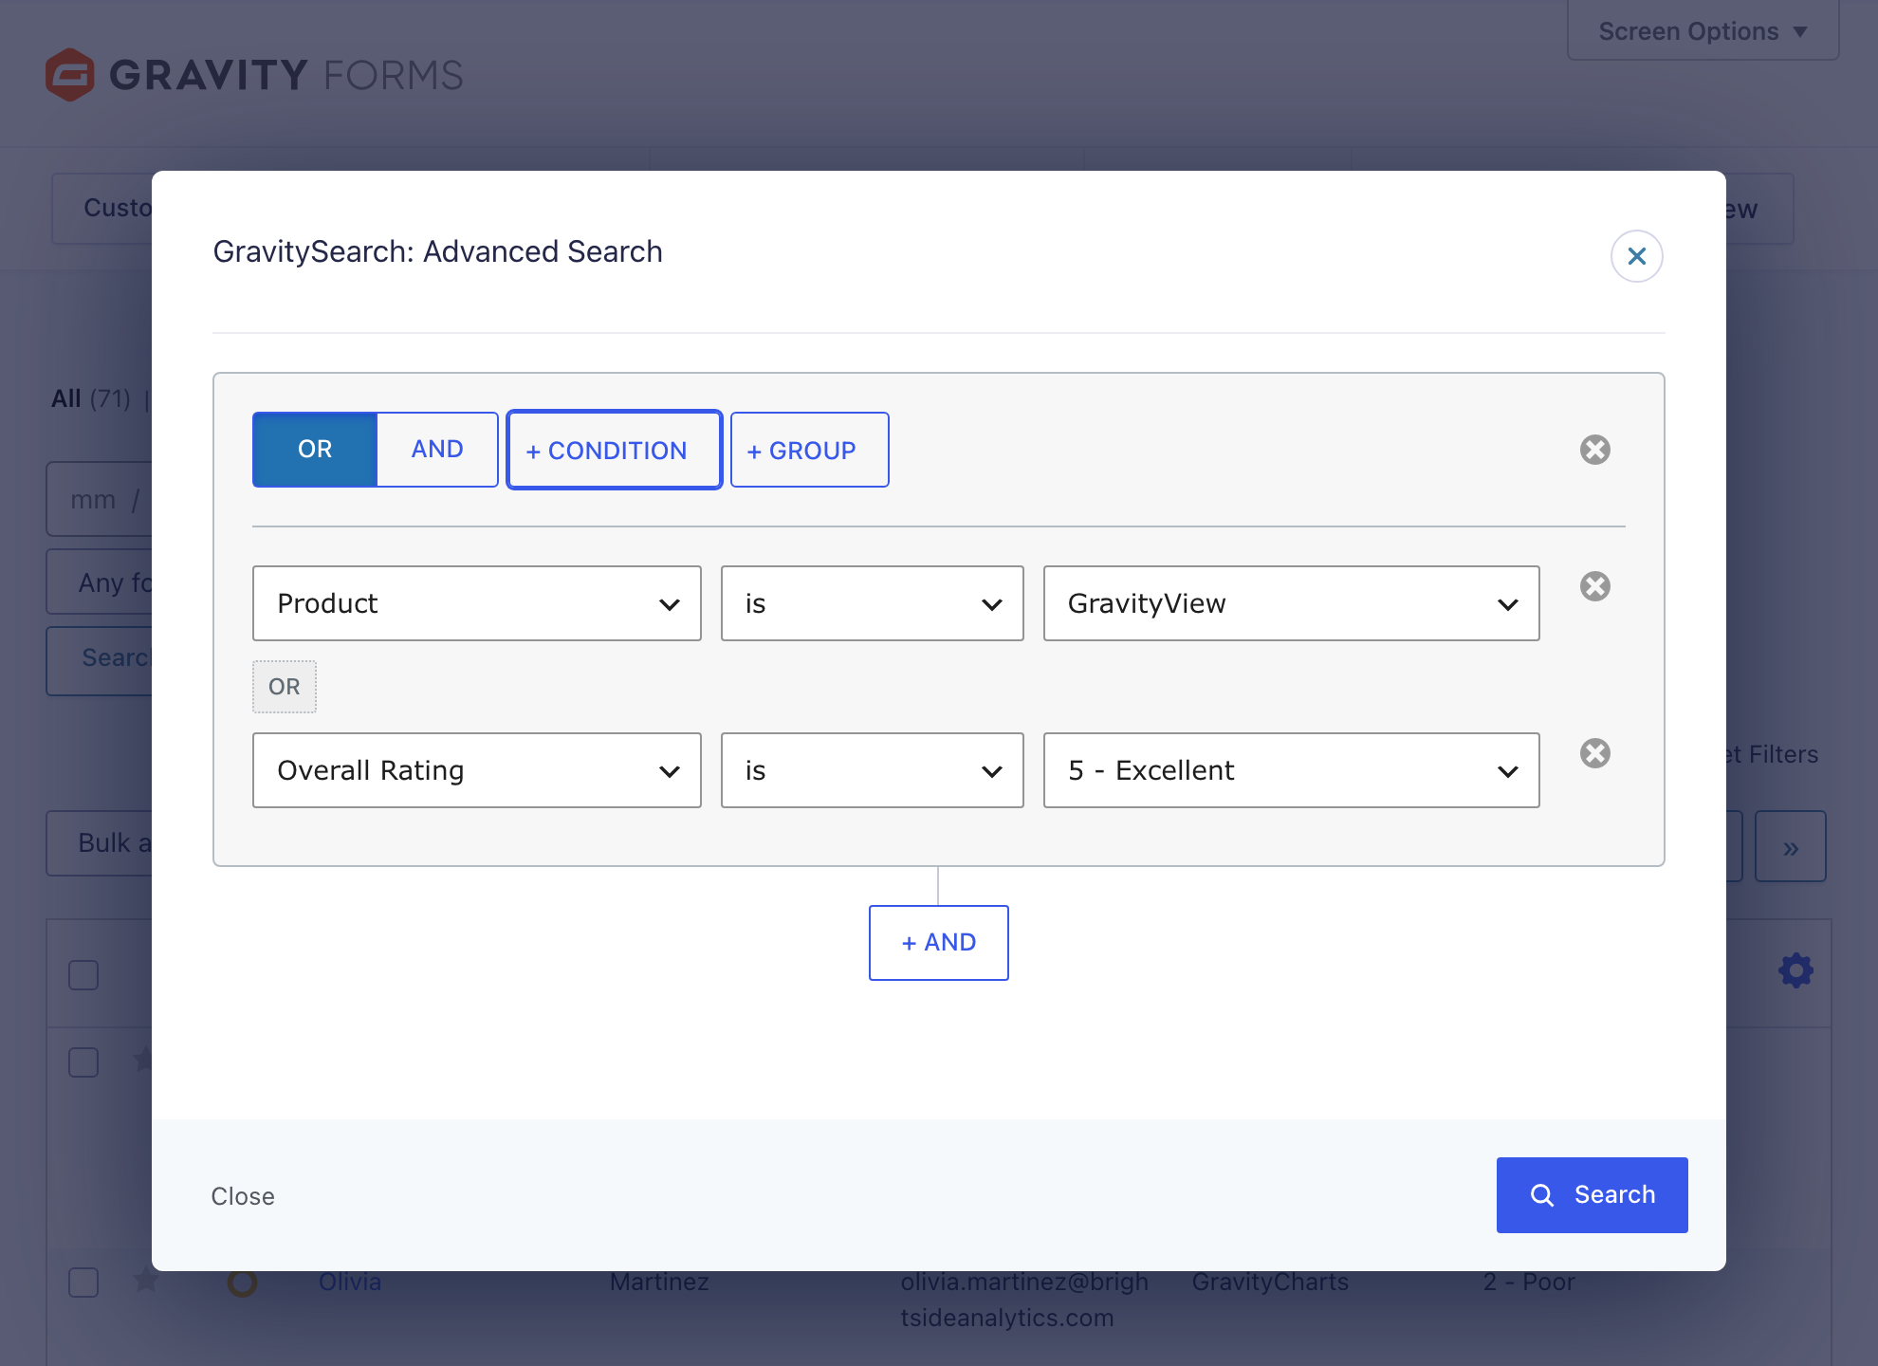Check the first entry row checkbox
The height and width of the screenshot is (1366, 1878).
[x=83, y=1062]
